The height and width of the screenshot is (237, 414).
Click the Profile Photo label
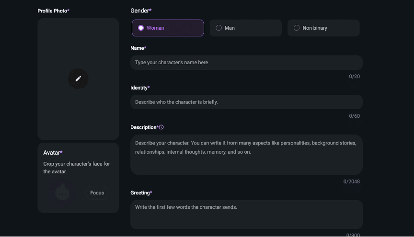click(53, 11)
